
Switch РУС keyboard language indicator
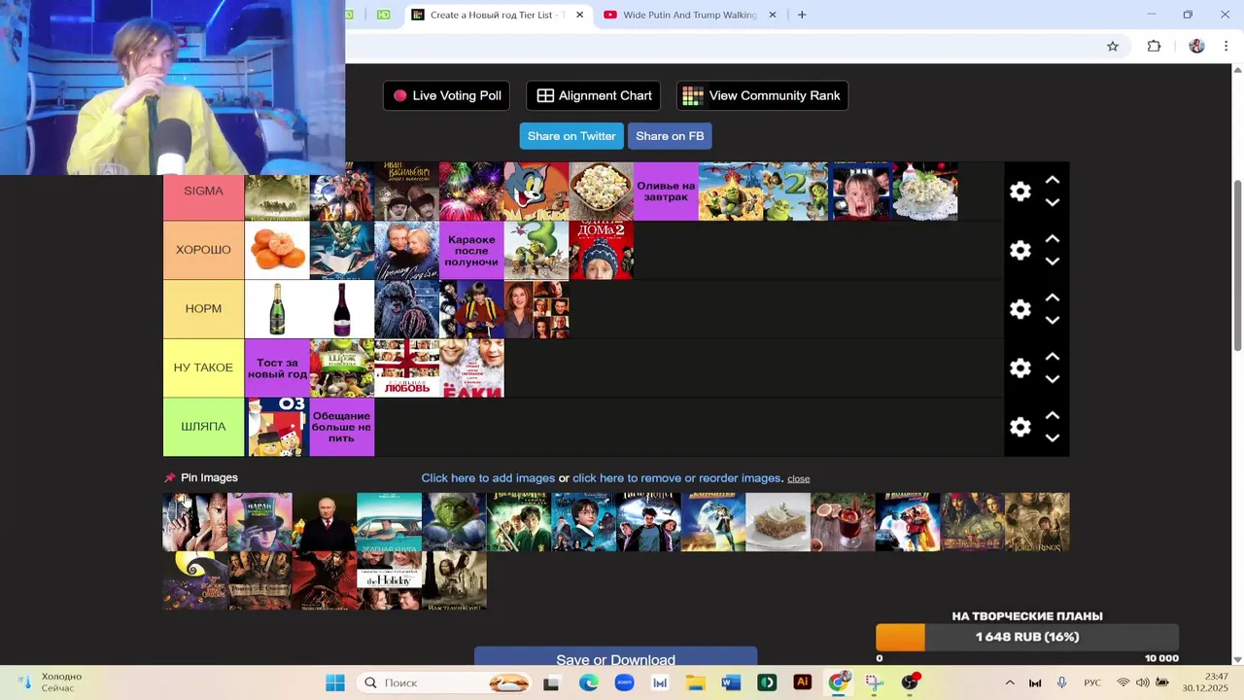tap(1092, 682)
